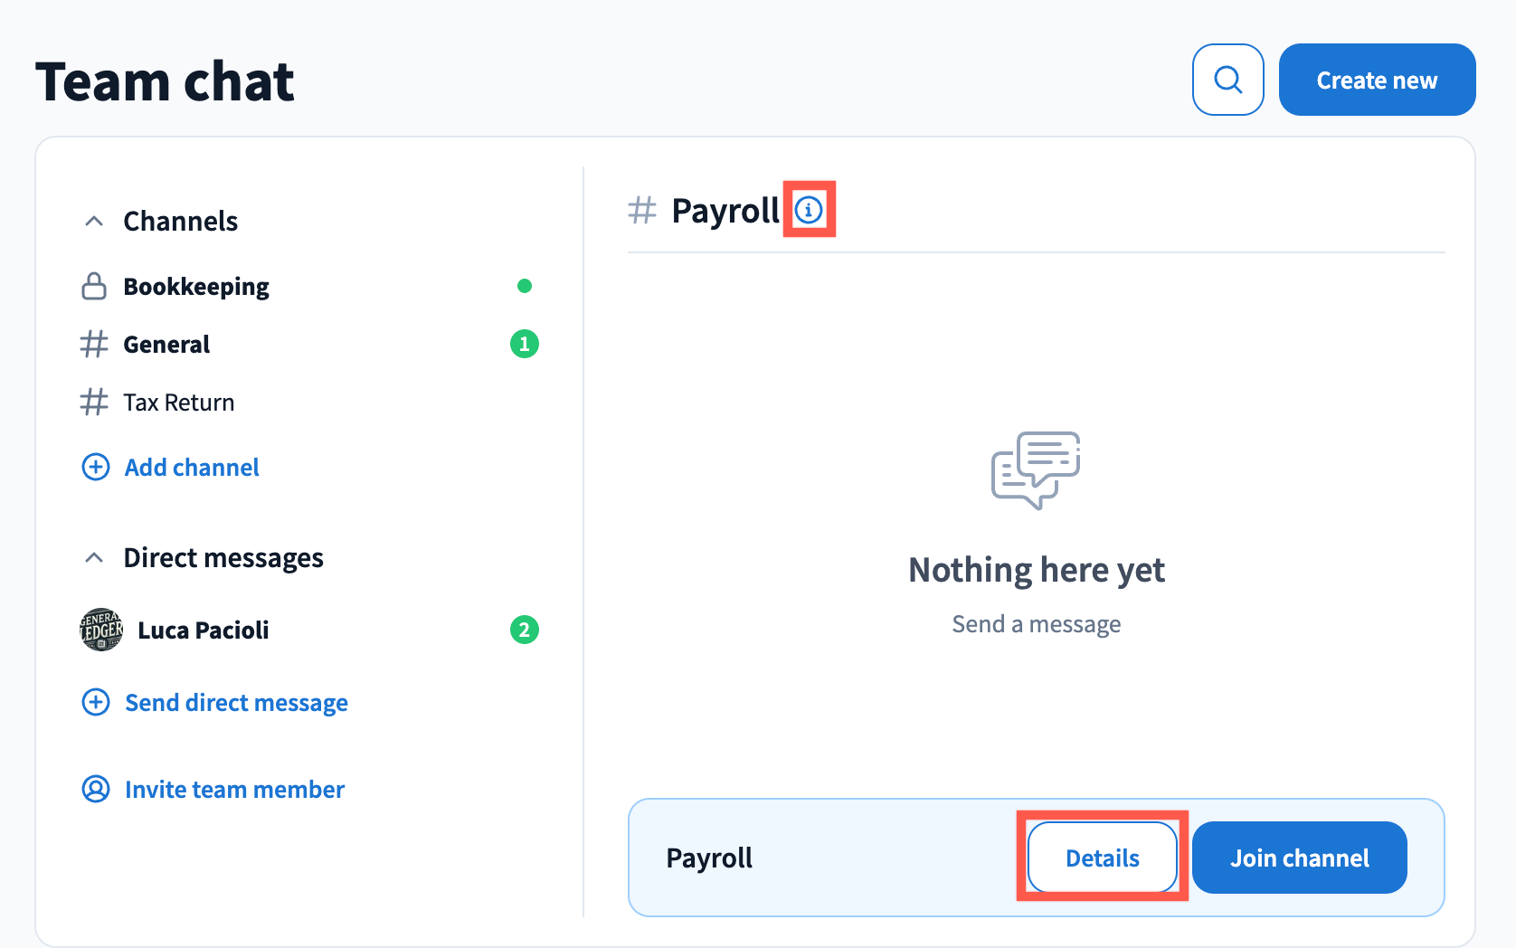Switch to the General channel
1516x948 pixels.
166,344
